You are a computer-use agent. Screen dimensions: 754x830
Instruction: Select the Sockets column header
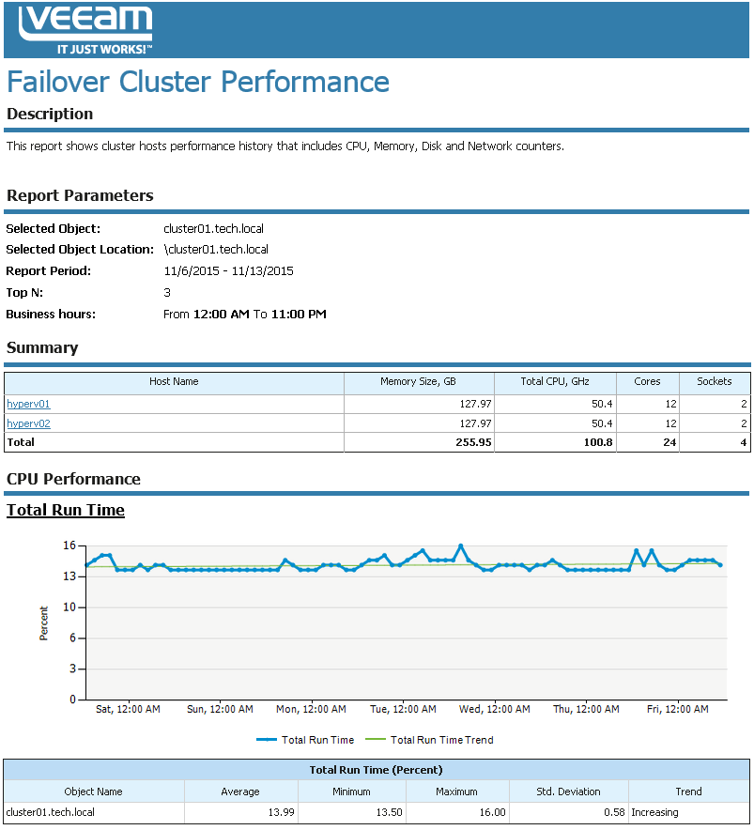715,381
